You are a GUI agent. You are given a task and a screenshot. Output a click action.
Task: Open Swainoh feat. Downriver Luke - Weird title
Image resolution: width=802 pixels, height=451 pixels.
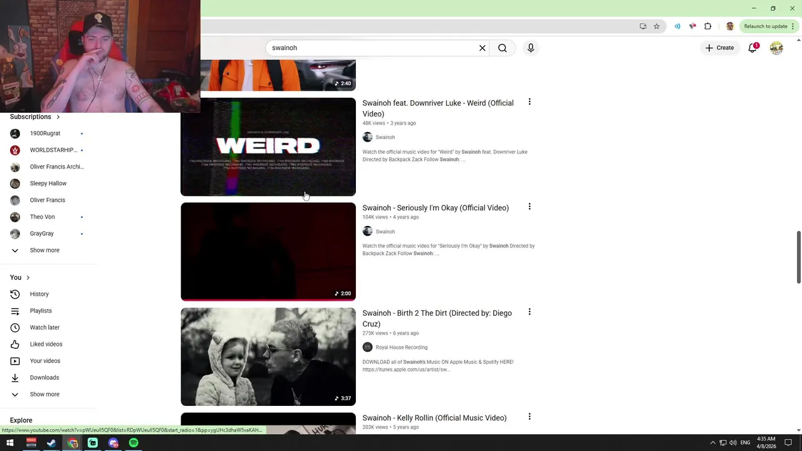tap(438, 108)
